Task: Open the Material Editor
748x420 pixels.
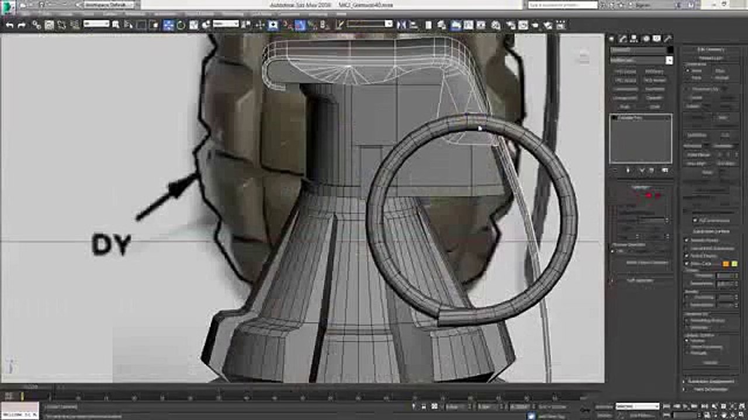Action: pyautogui.click(x=496, y=25)
